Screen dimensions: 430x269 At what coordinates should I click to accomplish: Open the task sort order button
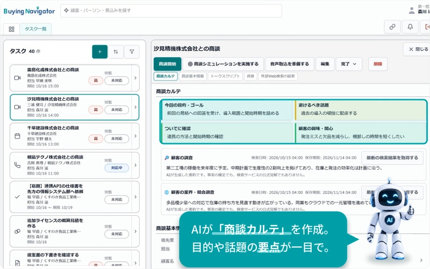(116, 52)
